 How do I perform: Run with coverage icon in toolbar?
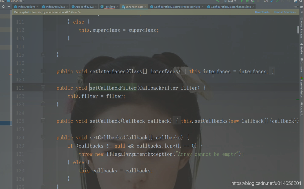tap(253, 1)
